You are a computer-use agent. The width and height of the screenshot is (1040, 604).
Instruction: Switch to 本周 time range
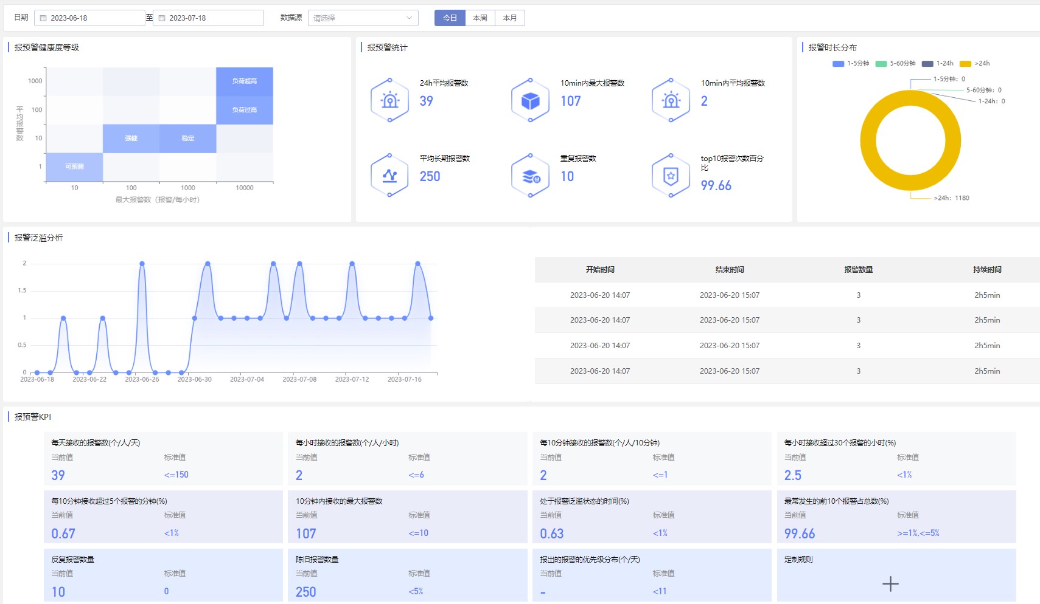tap(480, 18)
